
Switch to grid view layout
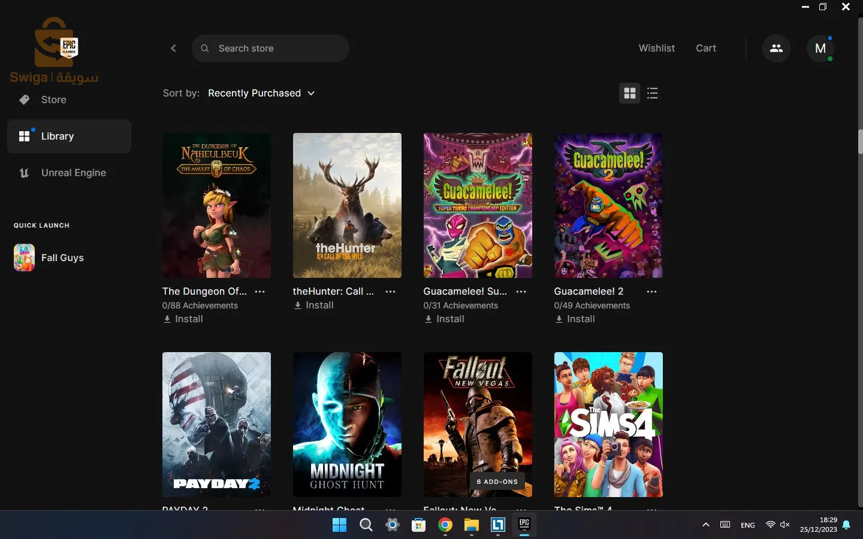[629, 93]
